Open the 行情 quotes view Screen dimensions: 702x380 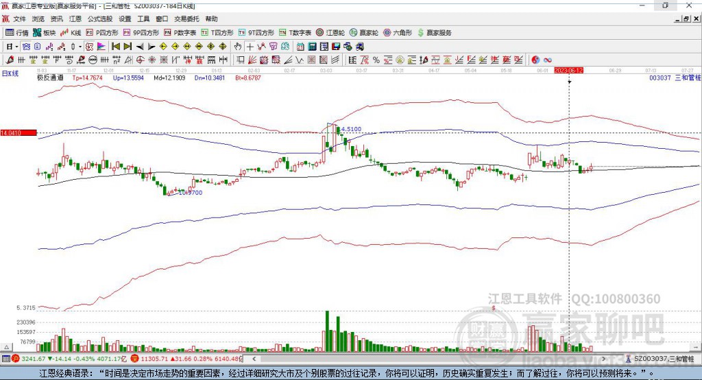pyautogui.click(x=17, y=33)
